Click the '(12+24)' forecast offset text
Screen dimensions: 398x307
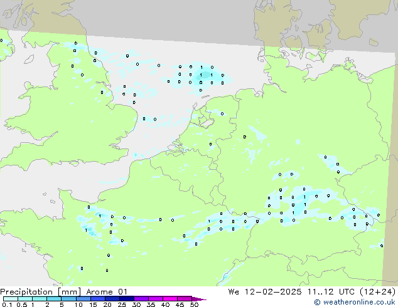pos(377,292)
